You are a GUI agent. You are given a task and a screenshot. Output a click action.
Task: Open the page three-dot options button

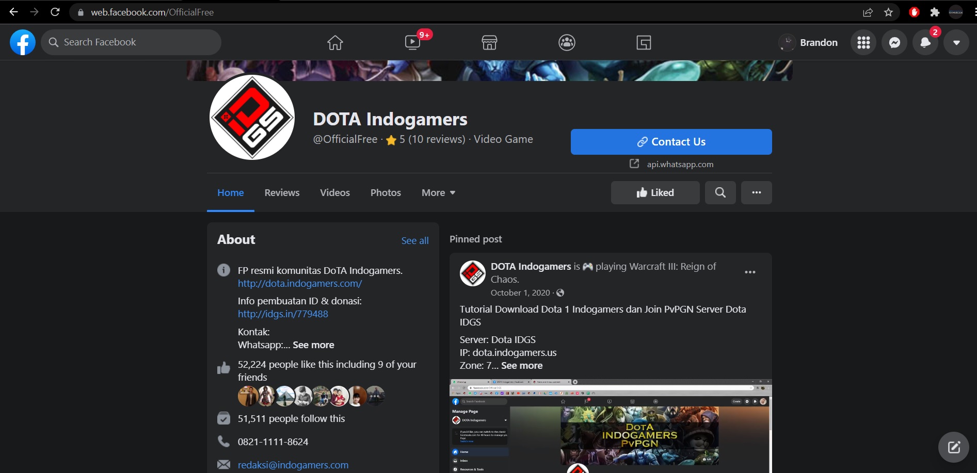click(757, 192)
